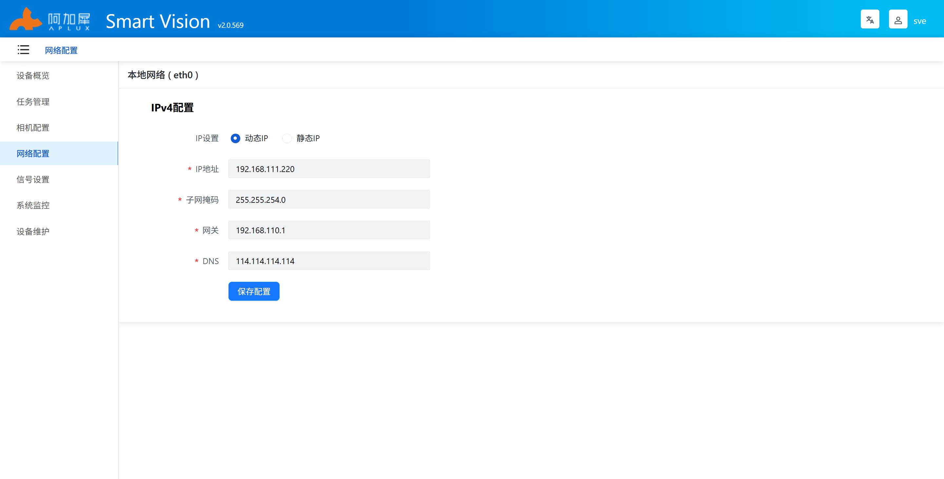Screen dimensions: 944x479
Task: Collapse the sidebar with hamburger icon
Action: pyautogui.click(x=24, y=50)
